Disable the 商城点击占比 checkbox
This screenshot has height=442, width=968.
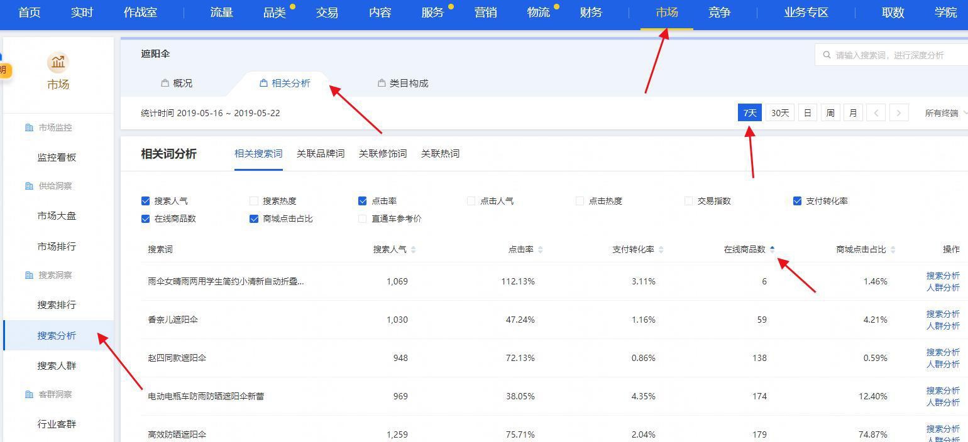254,218
